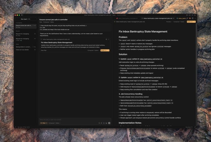Click the View Plan link
The image size is (211, 142).
click(x=44, y=50)
